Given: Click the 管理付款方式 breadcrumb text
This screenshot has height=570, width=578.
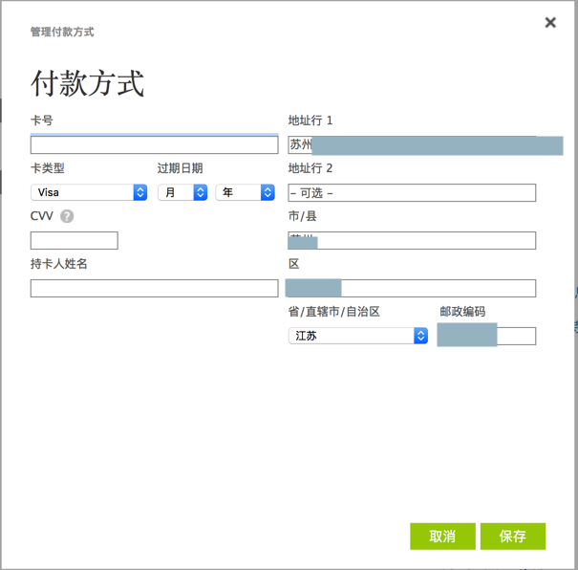Looking at the screenshot, I should pos(62,33).
